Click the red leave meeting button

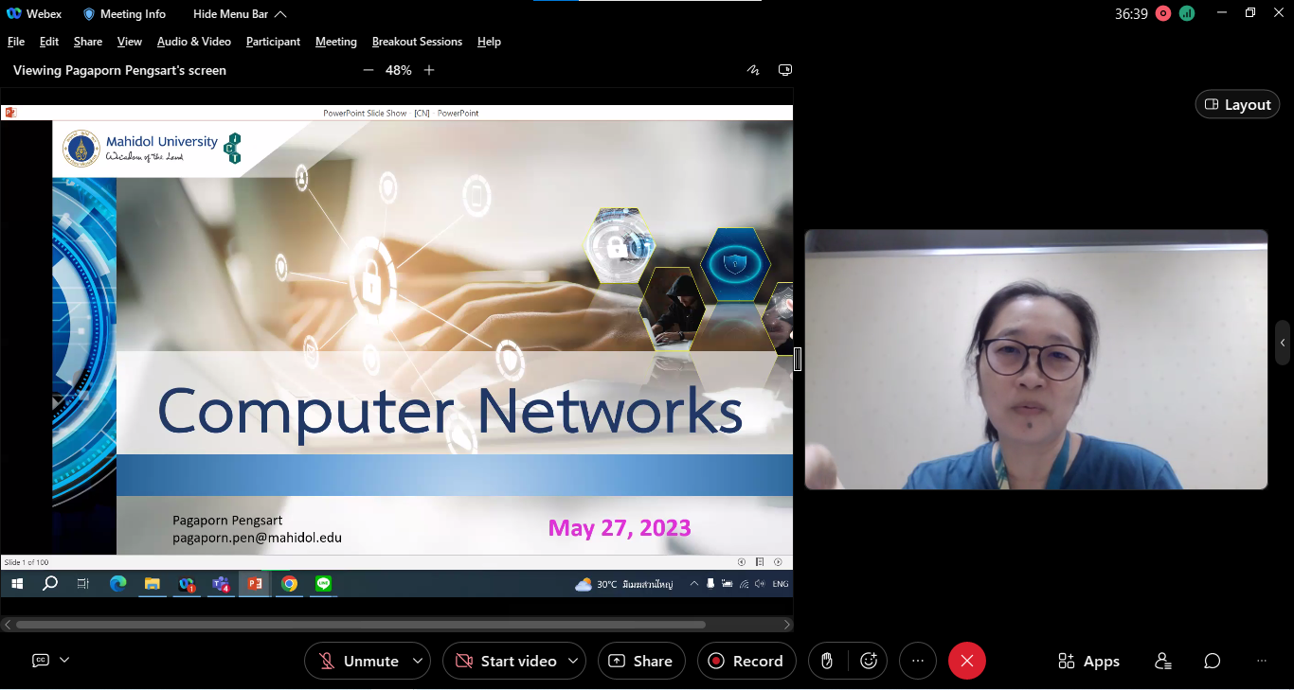click(966, 661)
